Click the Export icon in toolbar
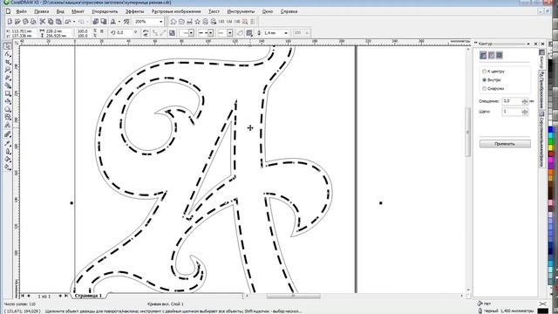Screen dimensions: 558x314 104,22
